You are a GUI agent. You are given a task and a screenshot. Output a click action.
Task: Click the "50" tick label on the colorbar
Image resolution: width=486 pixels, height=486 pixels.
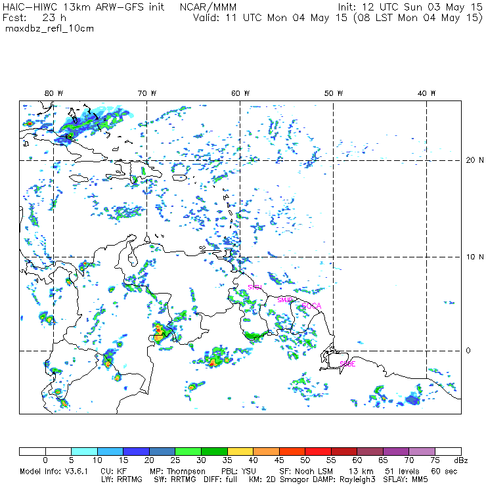(305, 460)
